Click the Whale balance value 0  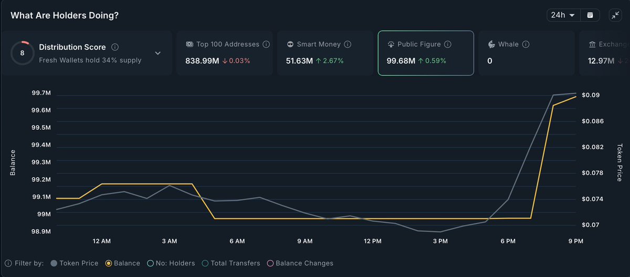[490, 61]
